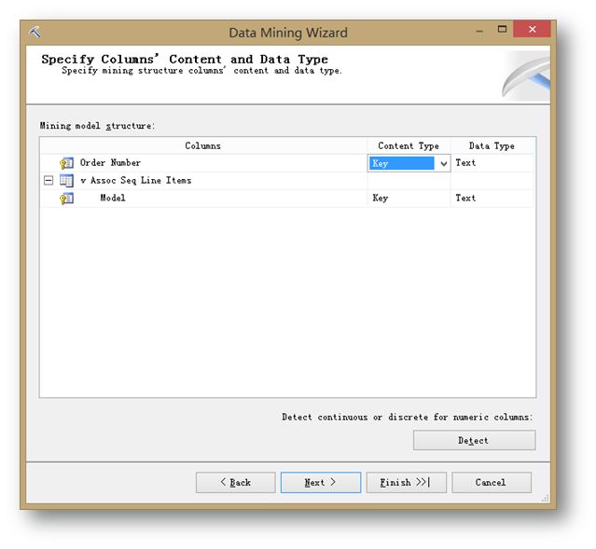
Task: Click the Order Number row label
Action: [x=110, y=162]
